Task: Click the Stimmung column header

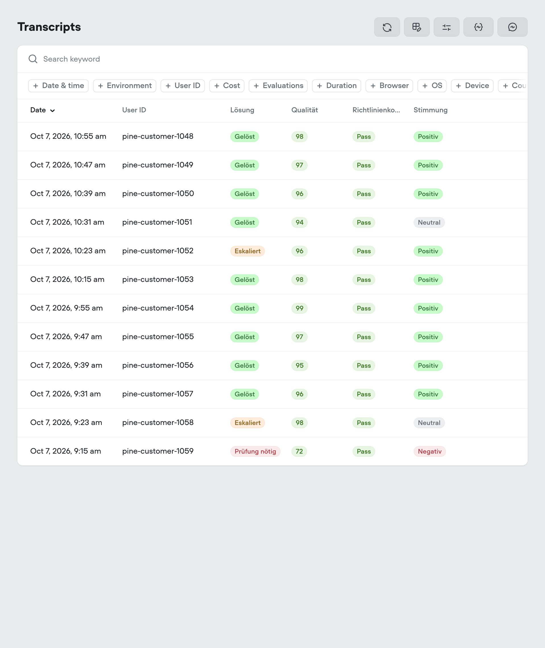Action: coord(430,110)
